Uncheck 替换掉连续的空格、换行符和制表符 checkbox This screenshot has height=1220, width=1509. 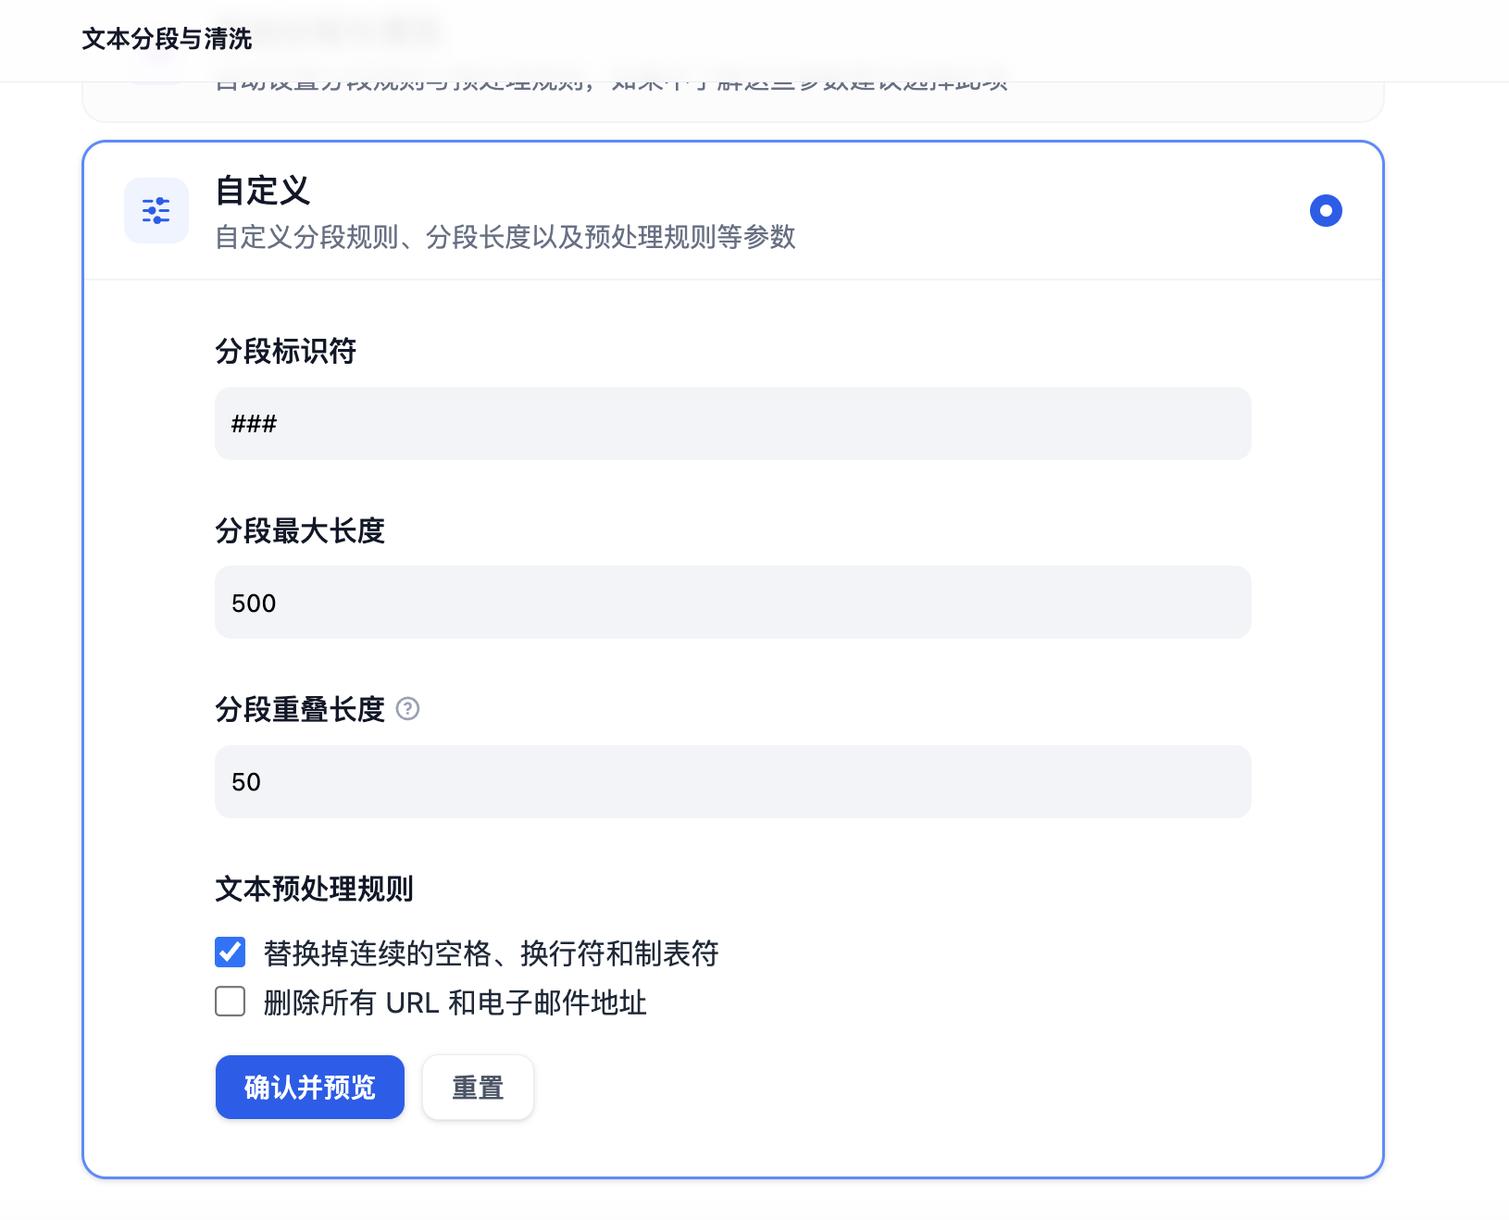[x=231, y=952]
